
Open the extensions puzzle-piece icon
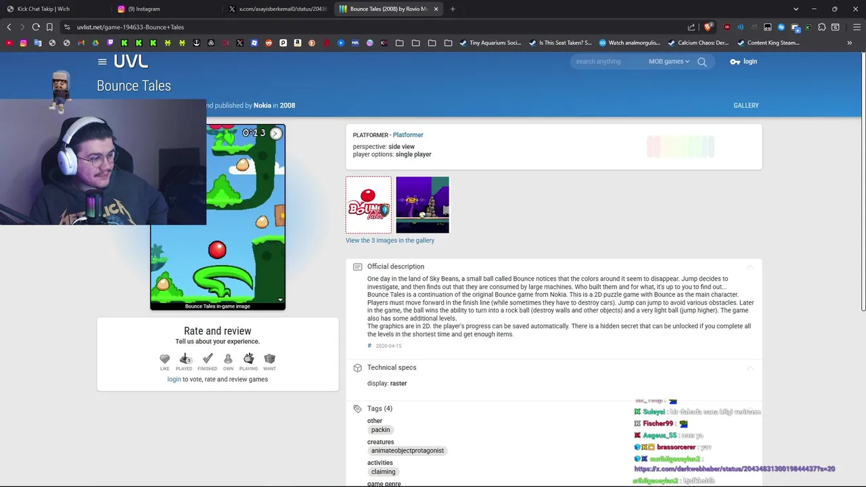coord(821,27)
